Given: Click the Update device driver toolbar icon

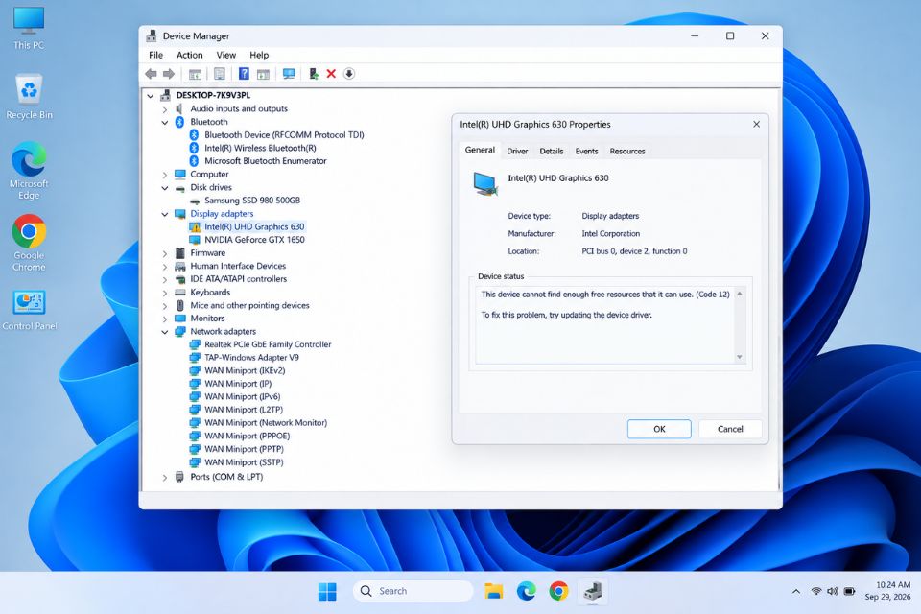Looking at the screenshot, I should (x=314, y=74).
